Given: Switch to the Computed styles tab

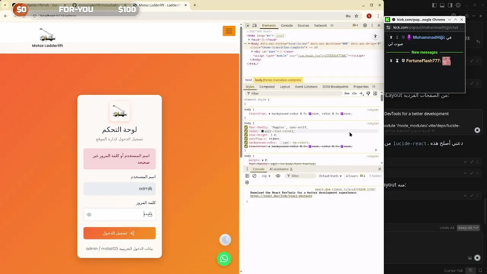Looking at the screenshot, I should [267, 87].
